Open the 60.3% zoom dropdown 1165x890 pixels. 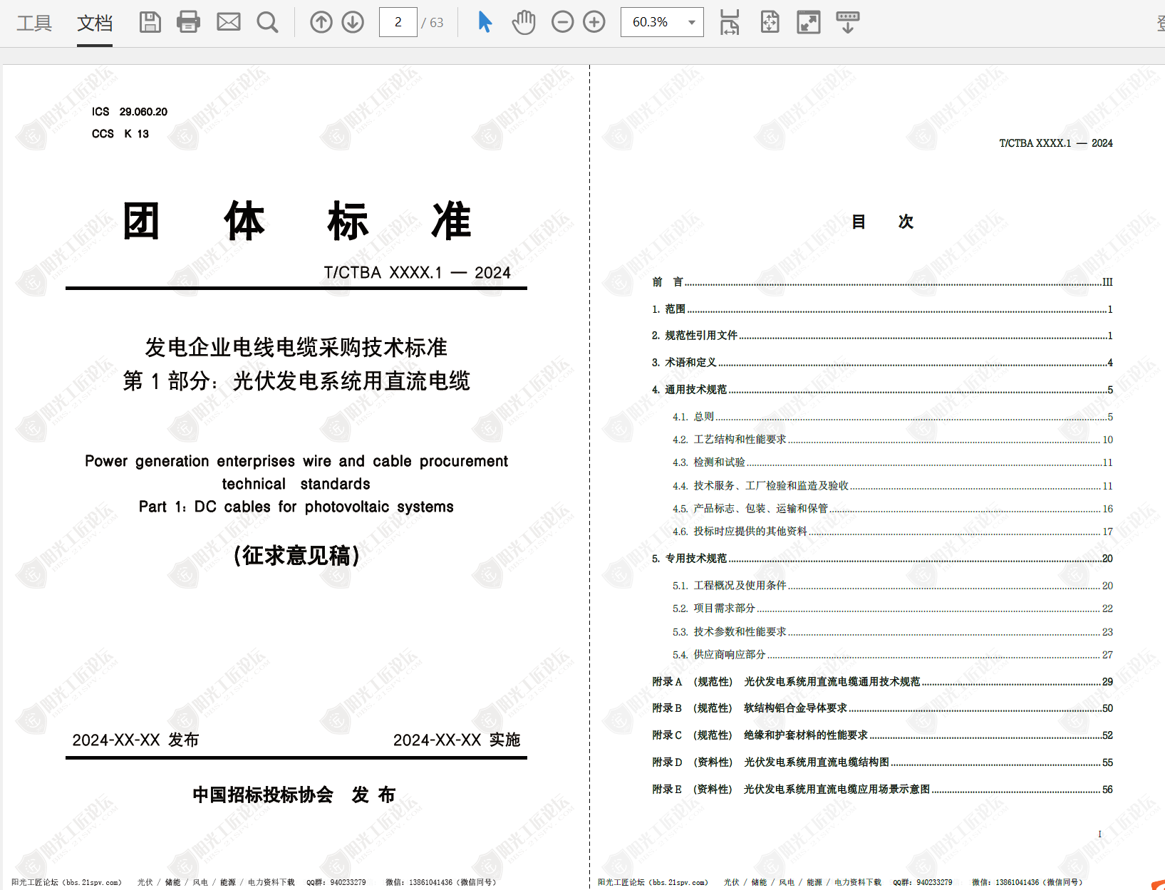(662, 22)
